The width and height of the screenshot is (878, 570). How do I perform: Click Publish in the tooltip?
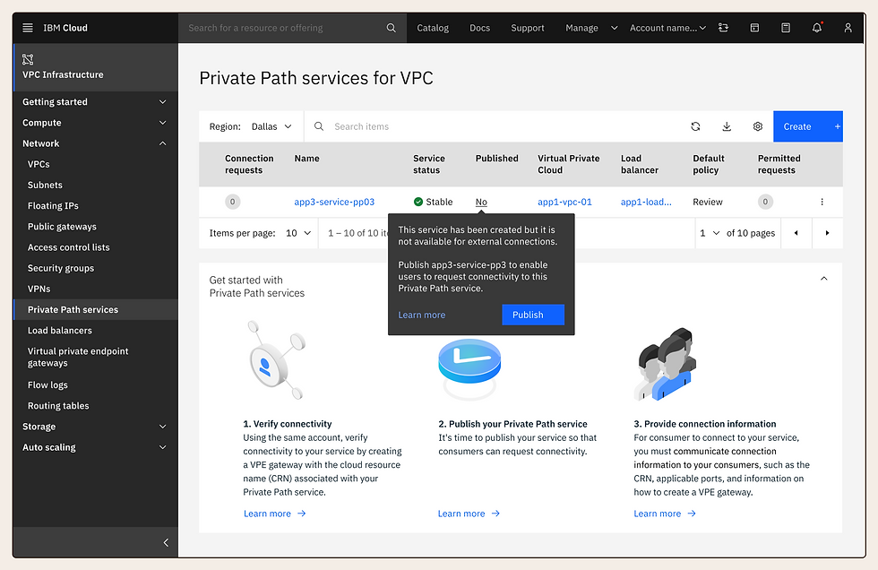(533, 315)
